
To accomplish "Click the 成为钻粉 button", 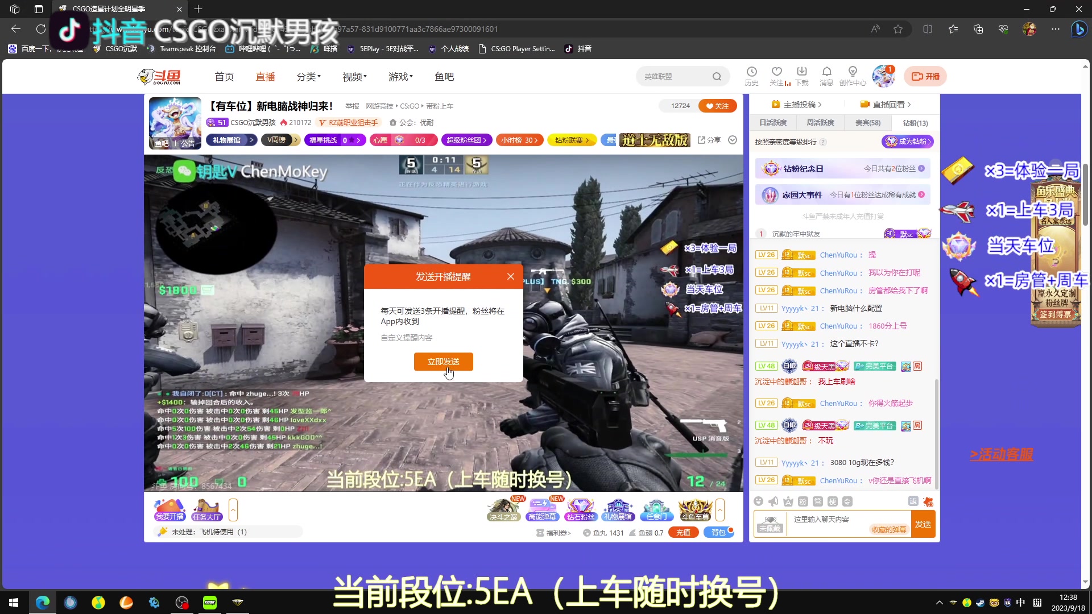I will coord(907,142).
